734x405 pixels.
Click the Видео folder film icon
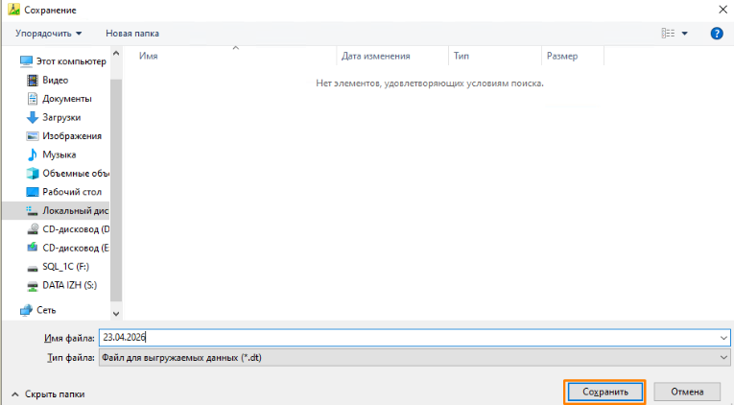click(x=33, y=80)
